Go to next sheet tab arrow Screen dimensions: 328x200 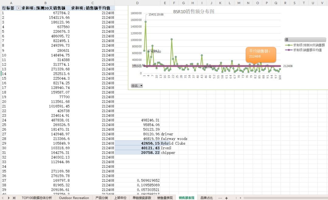(9, 198)
